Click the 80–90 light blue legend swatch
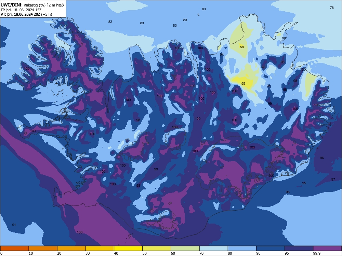The height and width of the screenshot is (256, 342). coord(242,248)
